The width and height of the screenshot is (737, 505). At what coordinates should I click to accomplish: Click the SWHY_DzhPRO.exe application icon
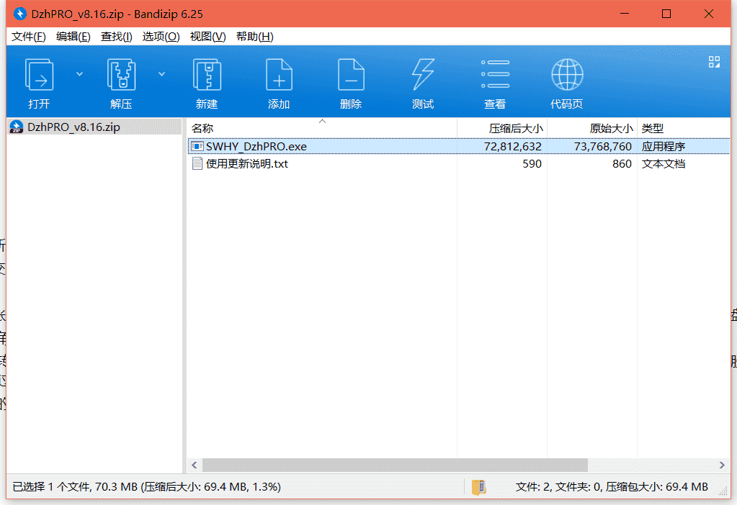coord(197,147)
